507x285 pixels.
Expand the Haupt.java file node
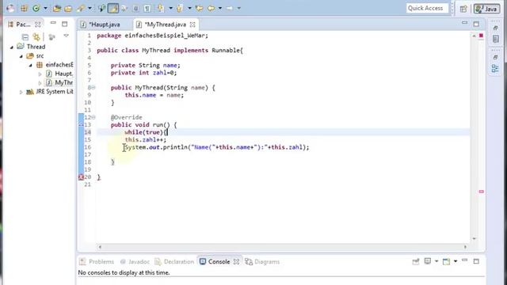[x=40, y=74]
